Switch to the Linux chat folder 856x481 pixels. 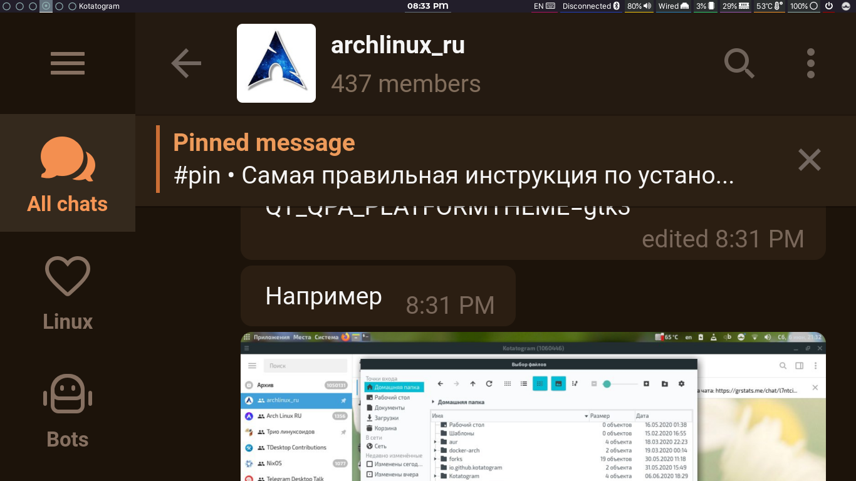[x=68, y=291]
